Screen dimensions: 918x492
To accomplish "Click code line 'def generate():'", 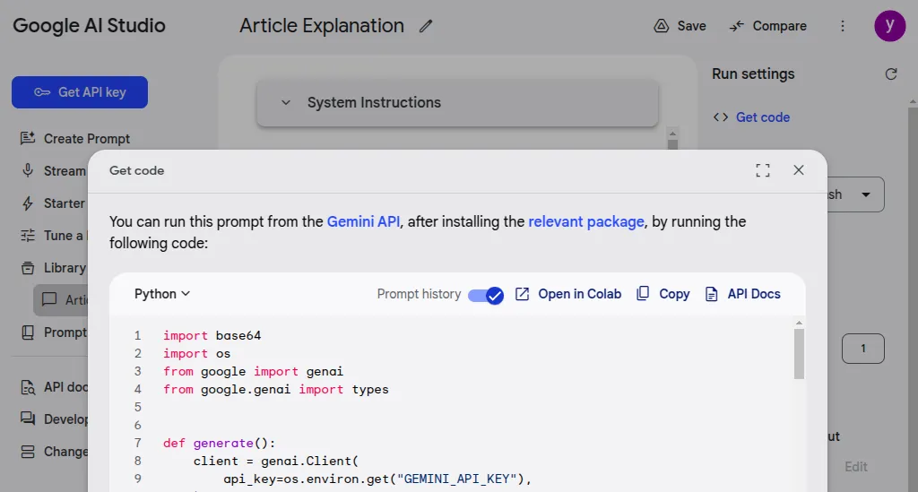I will pyautogui.click(x=219, y=443).
